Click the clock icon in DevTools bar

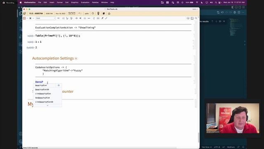93,14
